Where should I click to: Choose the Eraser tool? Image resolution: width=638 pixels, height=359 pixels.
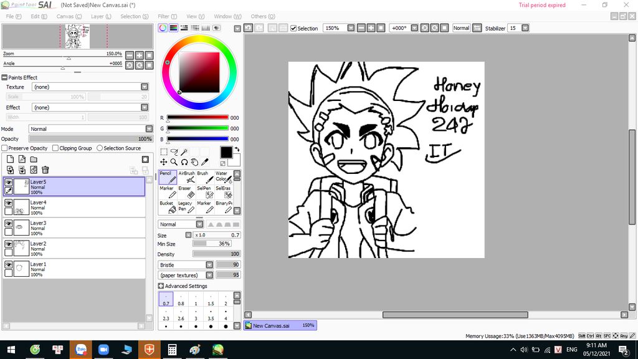coord(186,192)
